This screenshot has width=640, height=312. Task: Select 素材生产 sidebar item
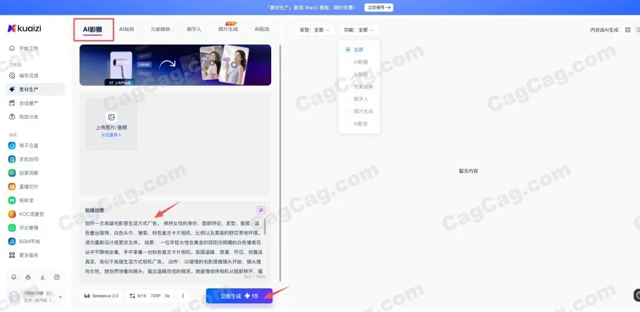tap(35, 90)
